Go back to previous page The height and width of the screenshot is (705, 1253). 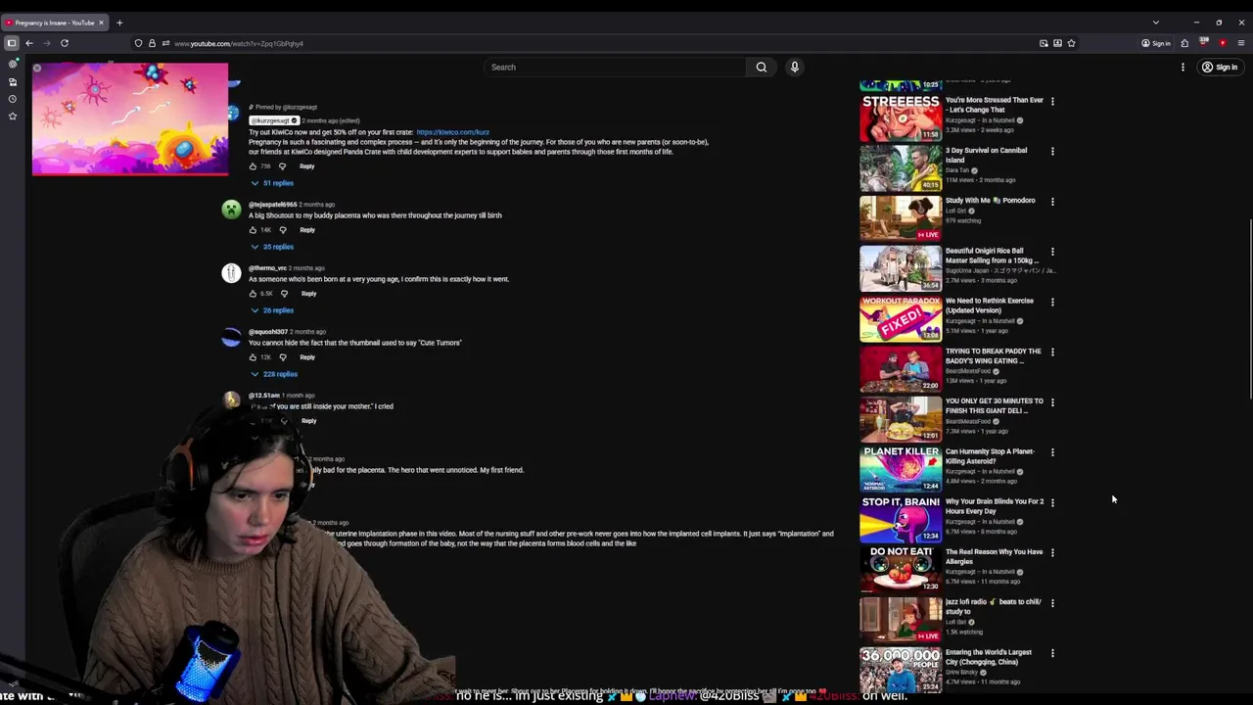tap(29, 43)
